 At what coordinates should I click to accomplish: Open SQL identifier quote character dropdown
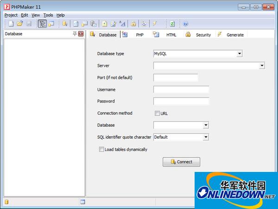pos(206,137)
